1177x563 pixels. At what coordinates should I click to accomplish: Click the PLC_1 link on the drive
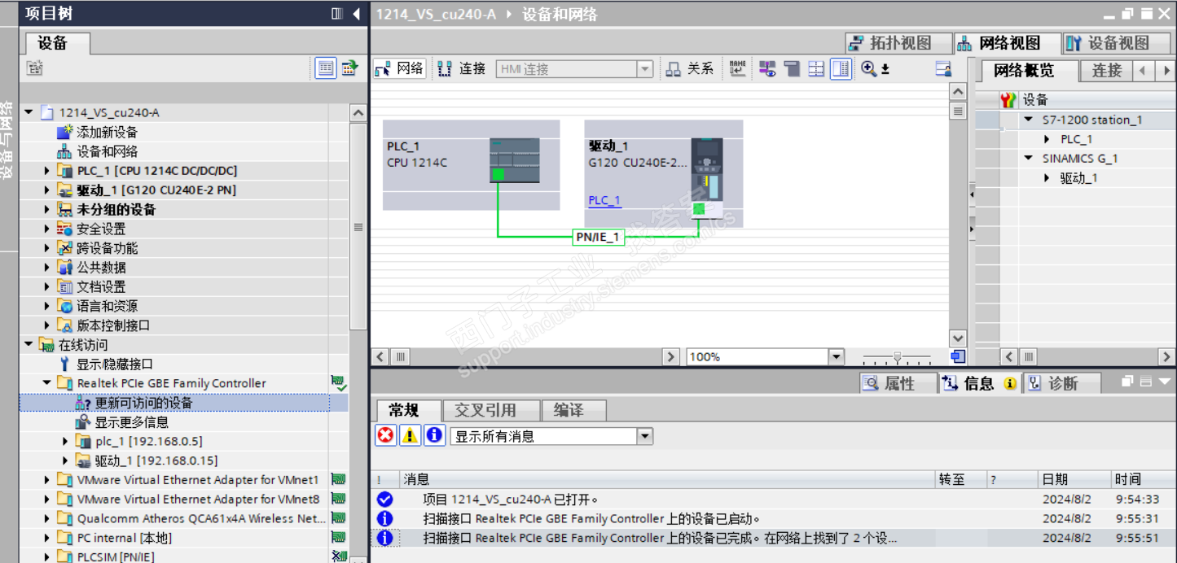pos(604,200)
